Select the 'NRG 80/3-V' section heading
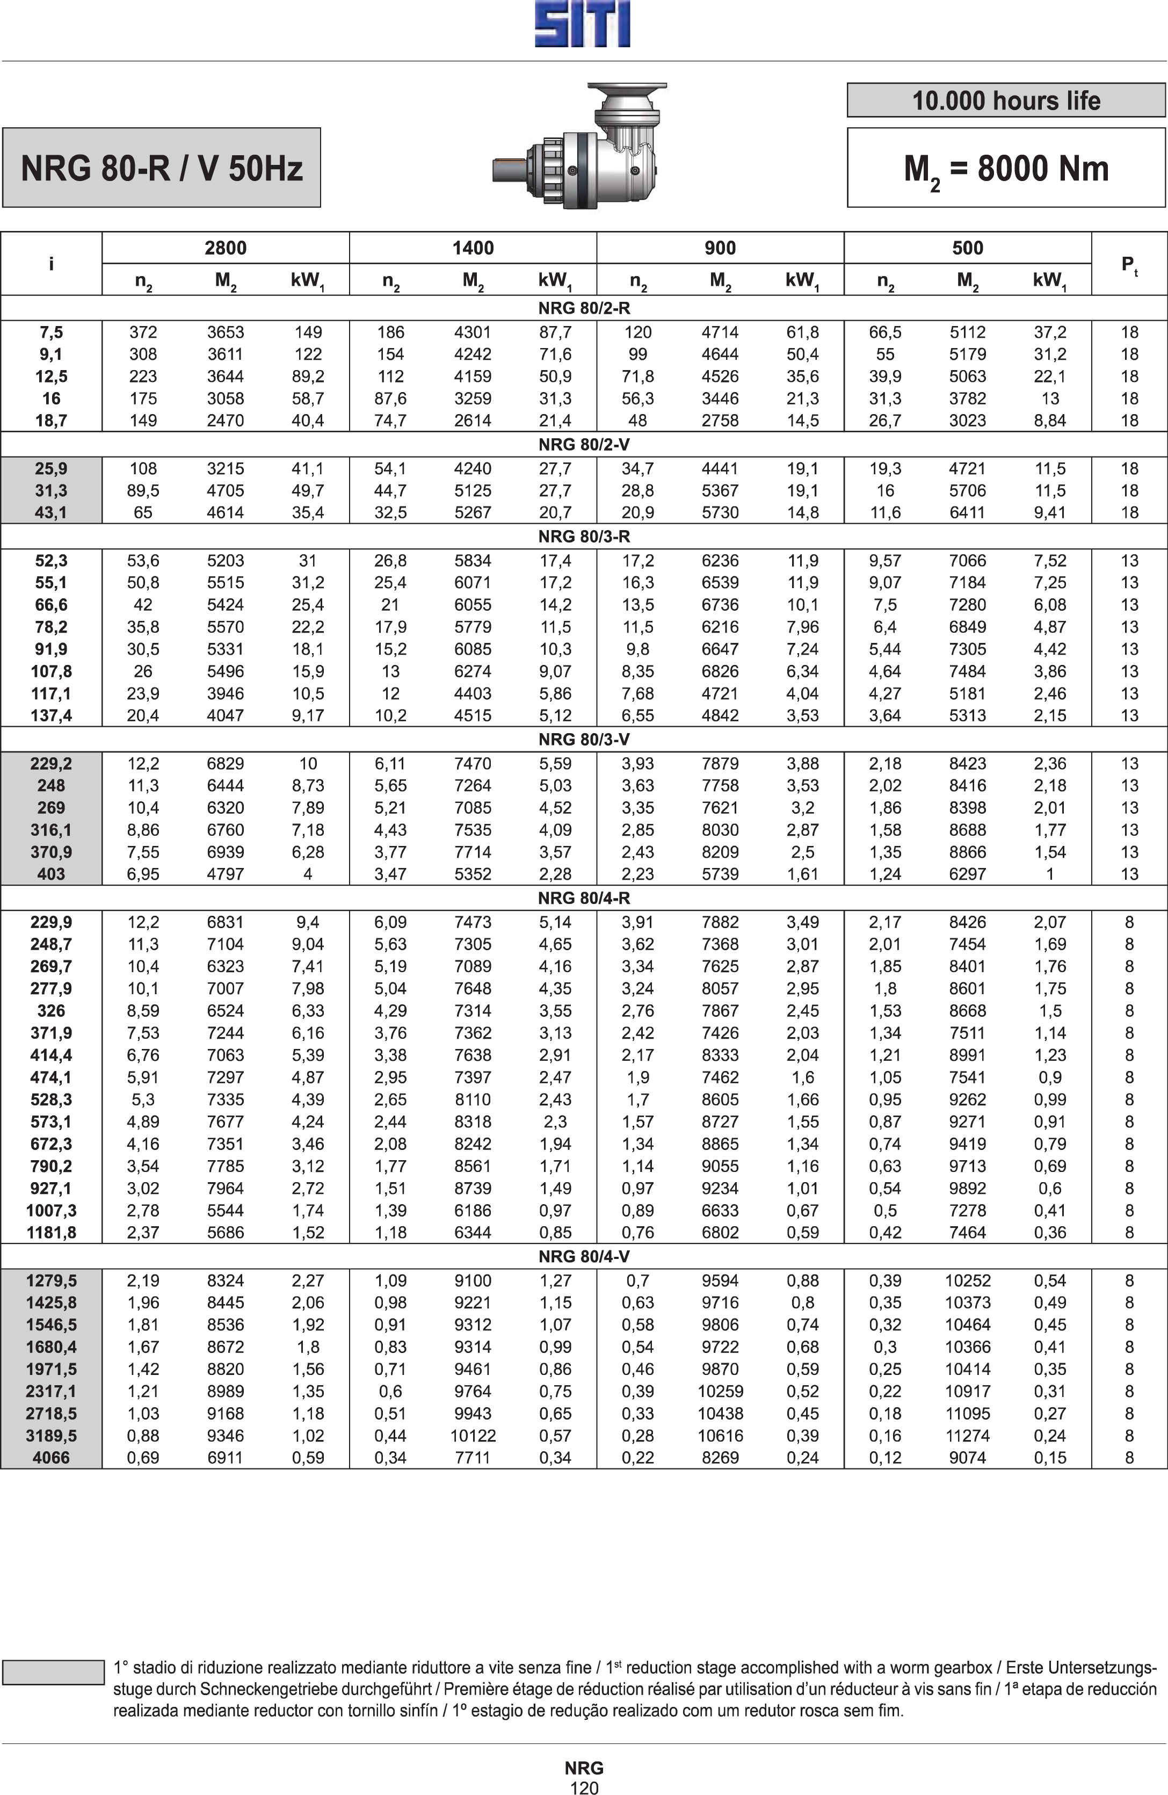Image resolution: width=1168 pixels, height=1795 pixels. click(584, 739)
